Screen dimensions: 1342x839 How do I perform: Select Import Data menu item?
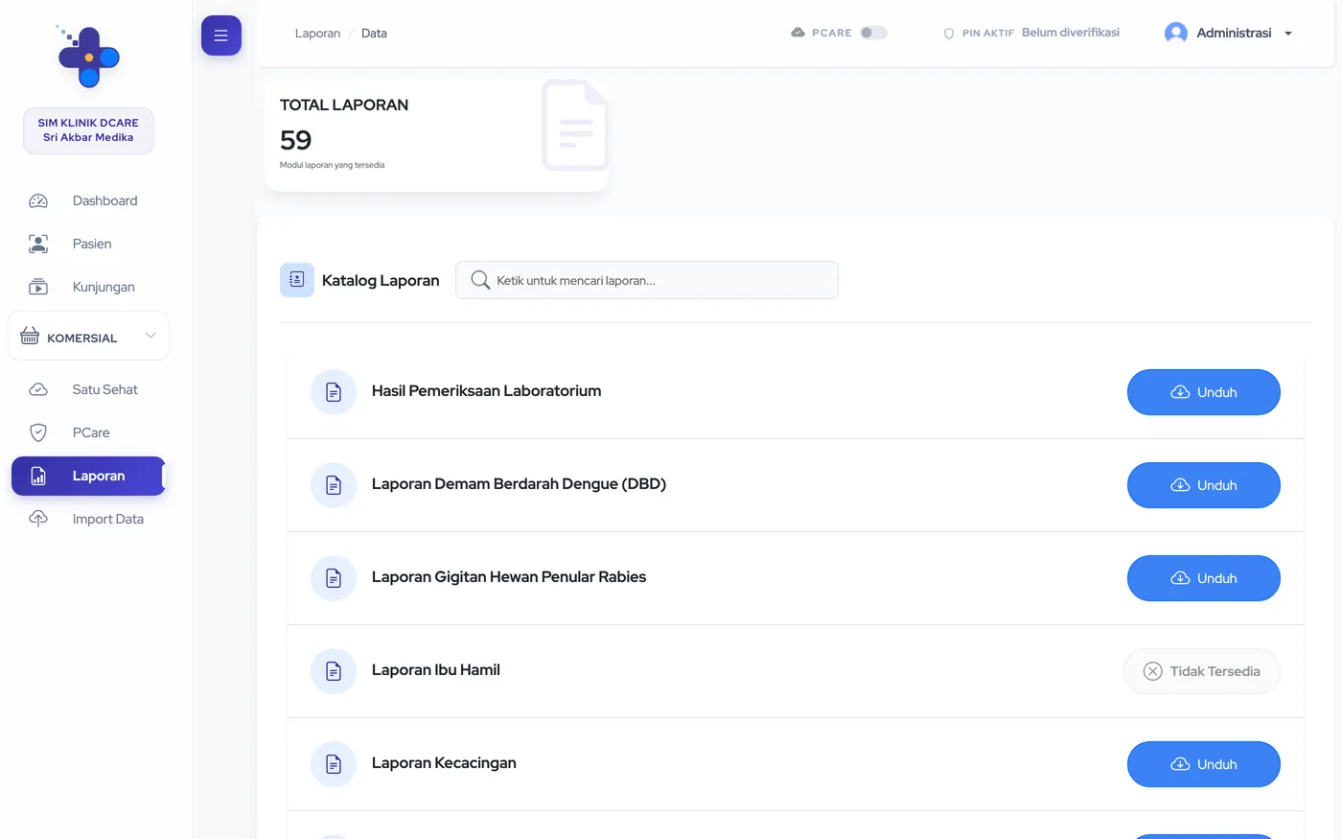pyautogui.click(x=88, y=520)
